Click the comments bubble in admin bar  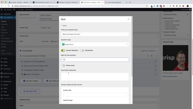click(x=14, y=9)
